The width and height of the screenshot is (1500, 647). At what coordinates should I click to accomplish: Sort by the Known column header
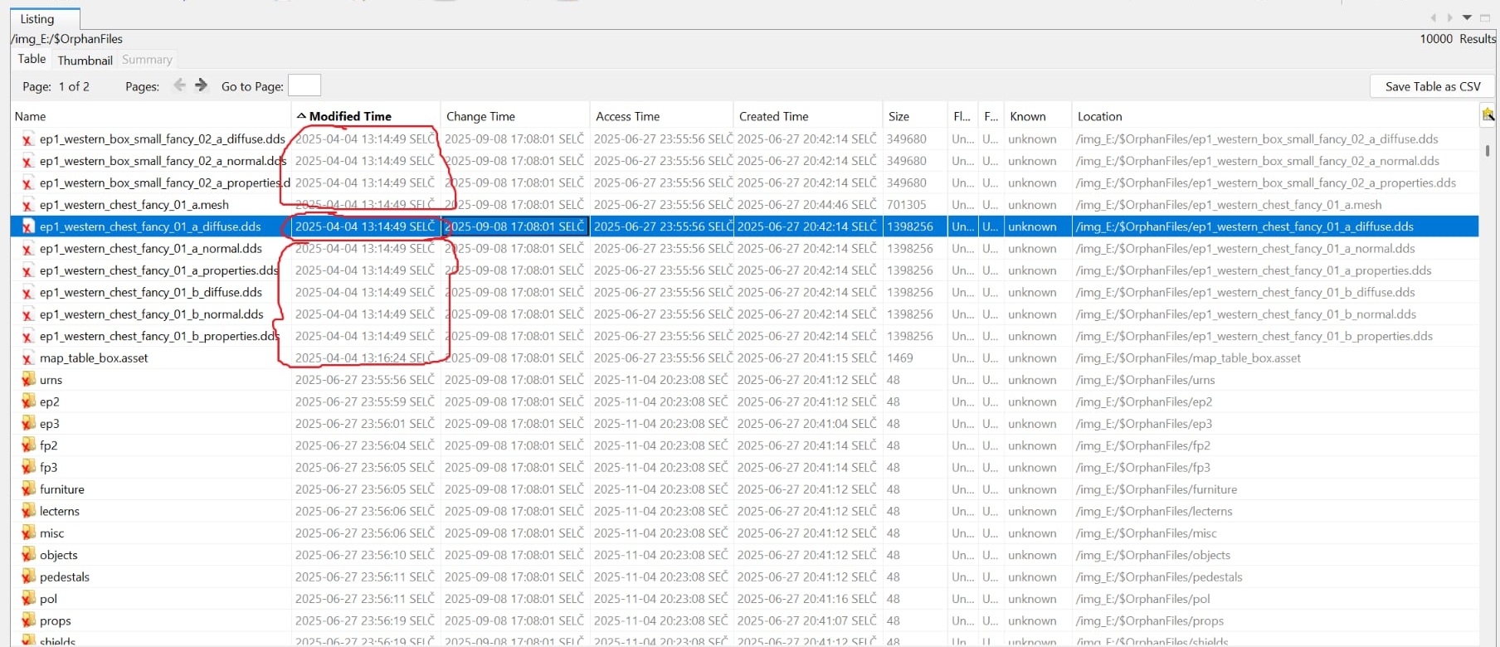pos(1038,116)
